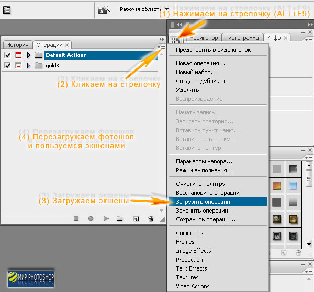
Task: Click the Record circle button in Операции panel
Action: tap(91, 219)
